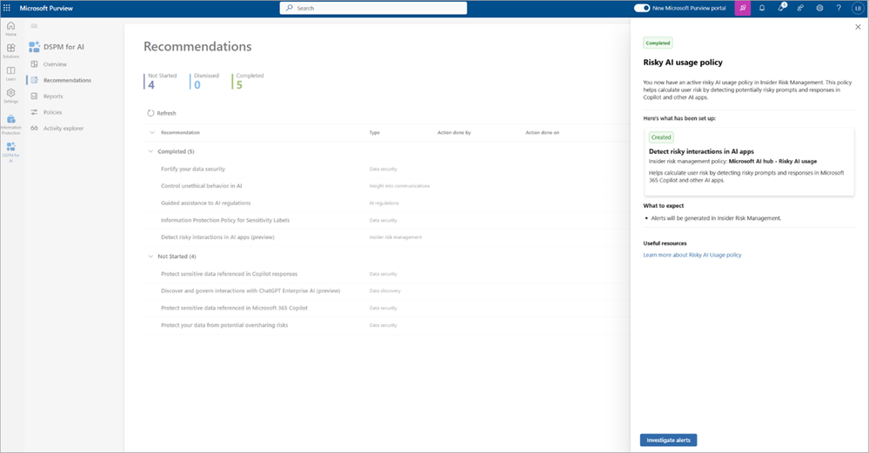Open Settings gear in left rail
Screen dimensions: 869x453
10,93
